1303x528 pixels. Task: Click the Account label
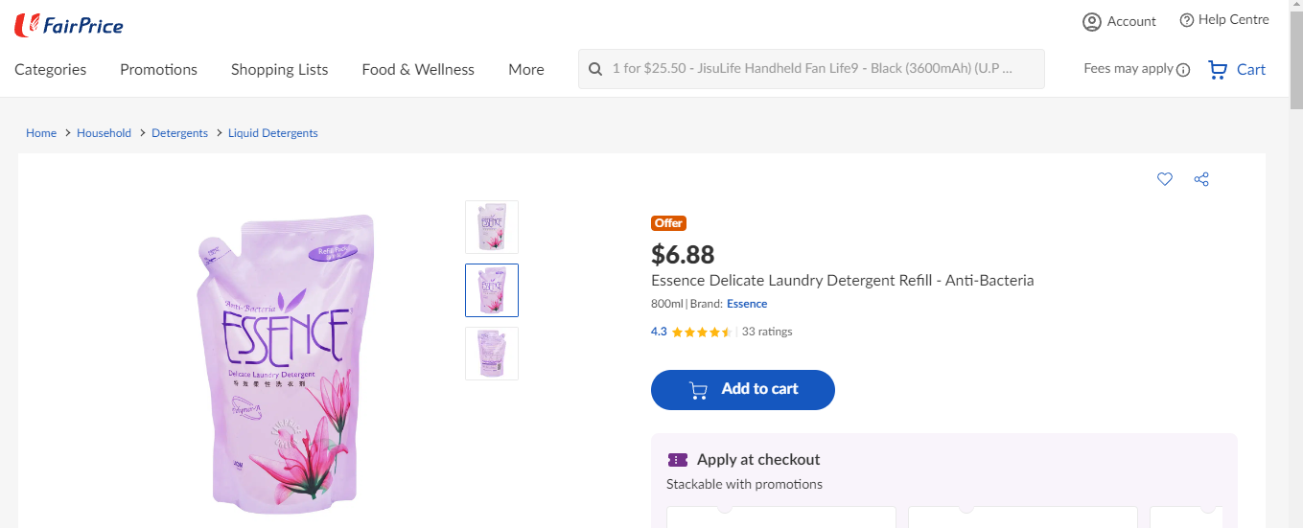pos(1131,21)
